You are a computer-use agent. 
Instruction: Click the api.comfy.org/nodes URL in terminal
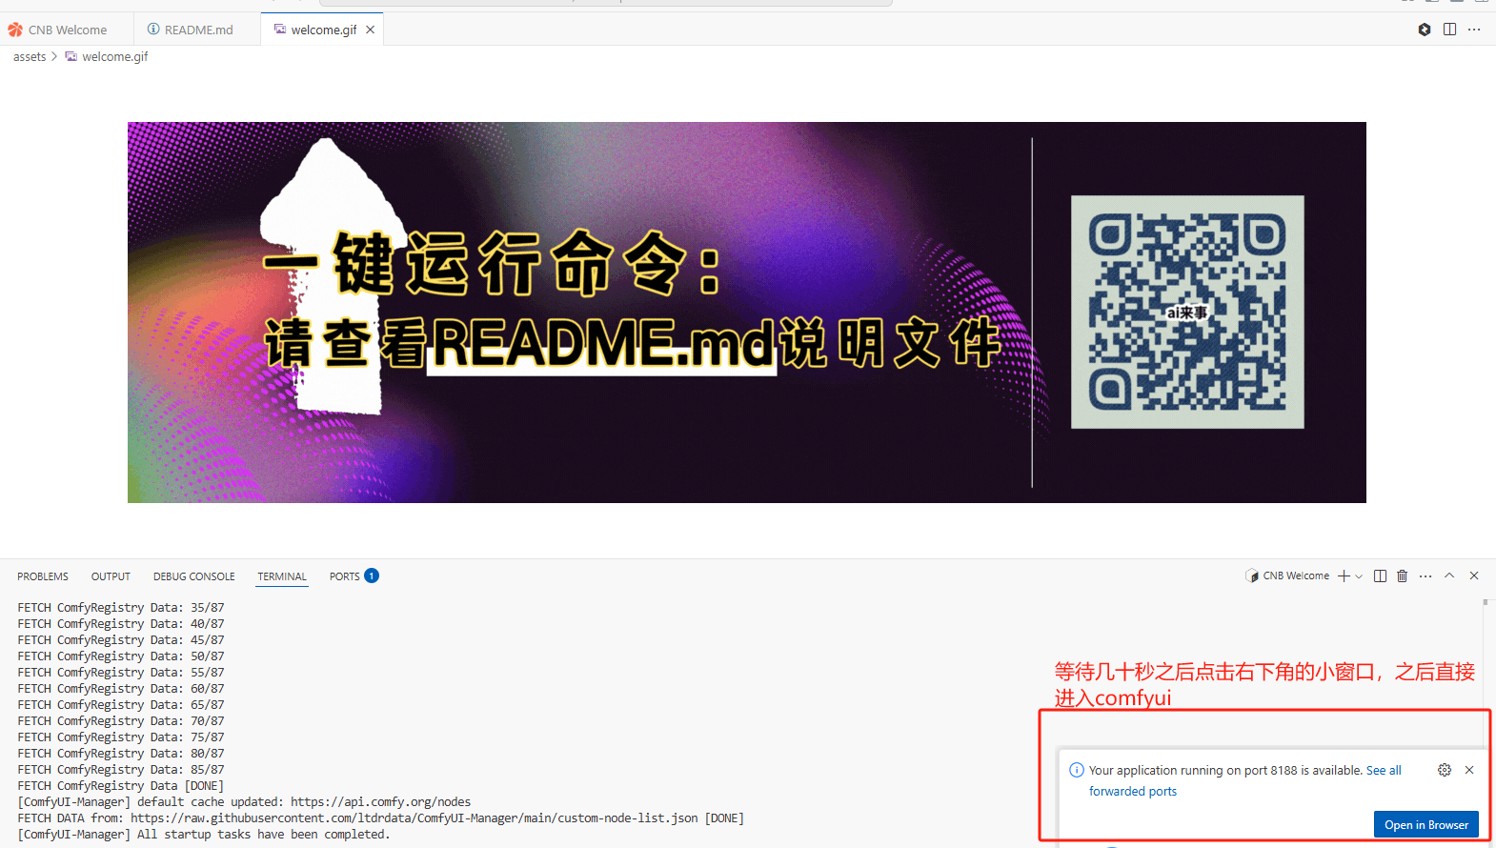click(x=380, y=802)
